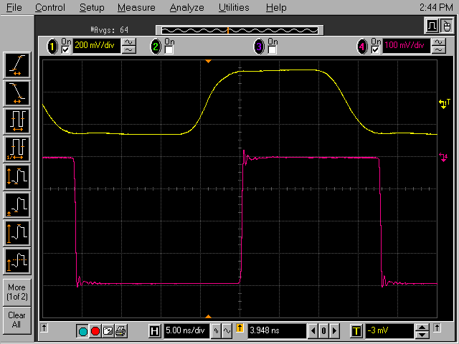Raise the trigger level up arrow
Screen dimensions: 459x344
422,328
